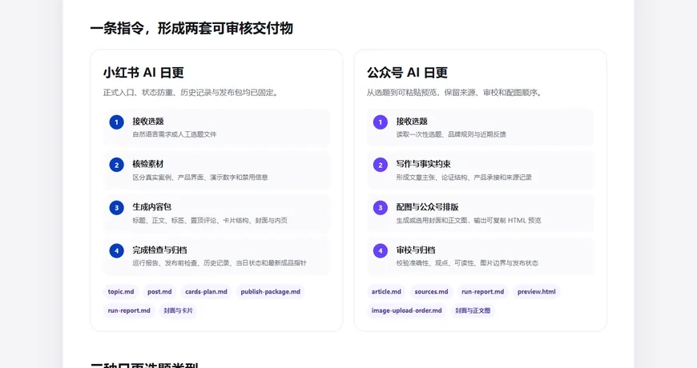697x368 pixels.
Task: Click the 审校与归档 step title
Action: pos(416,250)
